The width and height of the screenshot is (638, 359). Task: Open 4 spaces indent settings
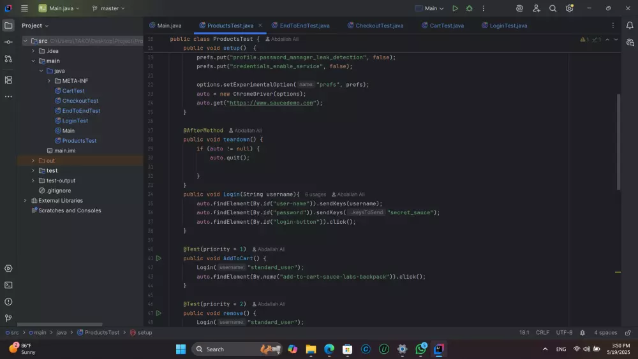605,333
